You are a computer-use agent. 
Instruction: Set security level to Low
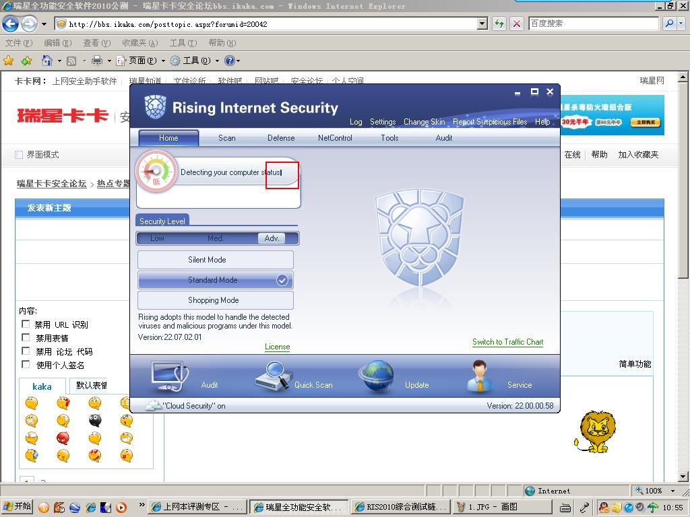pos(157,238)
